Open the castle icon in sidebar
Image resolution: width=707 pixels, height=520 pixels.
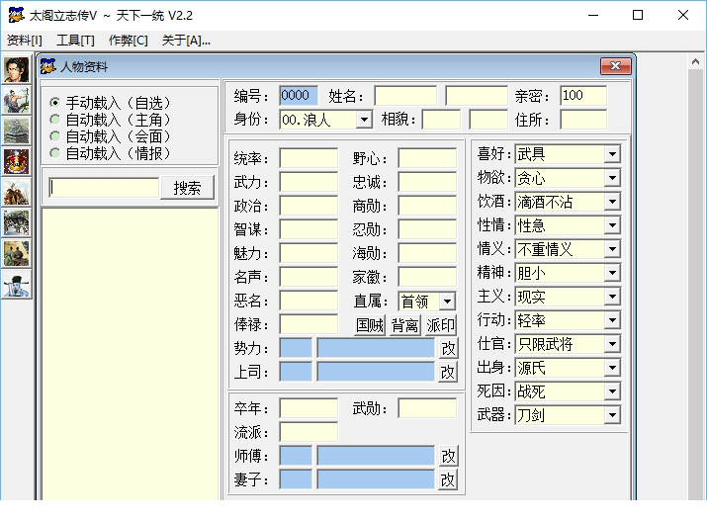click(x=16, y=130)
